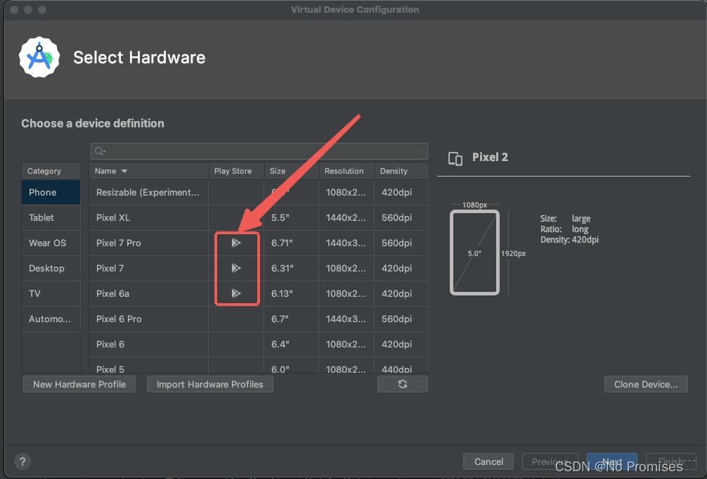707x479 pixels.
Task: Click the Resolution column header
Action: click(x=346, y=171)
